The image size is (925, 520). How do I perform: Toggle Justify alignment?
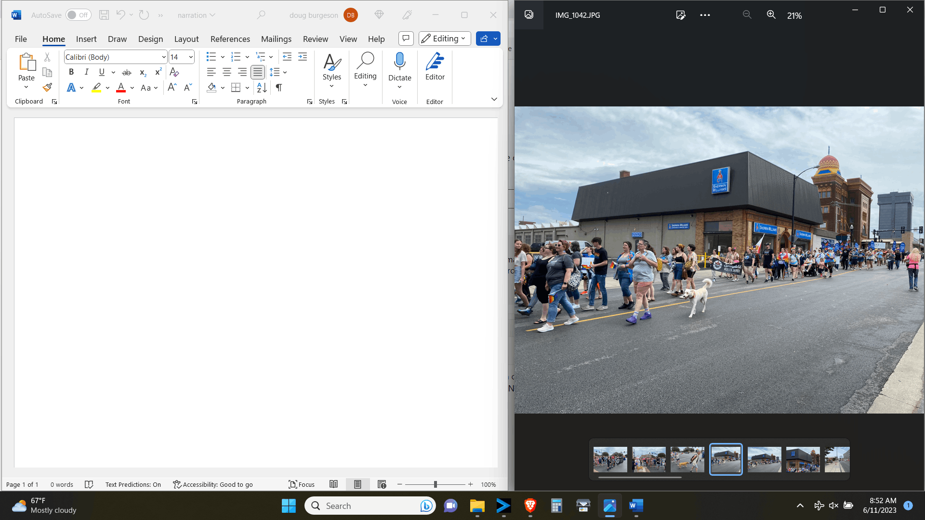(258, 72)
